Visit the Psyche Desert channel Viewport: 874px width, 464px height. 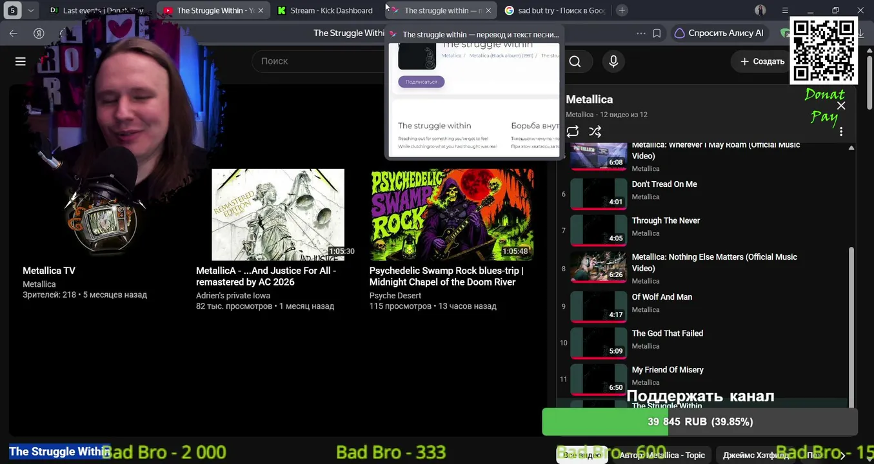(x=395, y=296)
